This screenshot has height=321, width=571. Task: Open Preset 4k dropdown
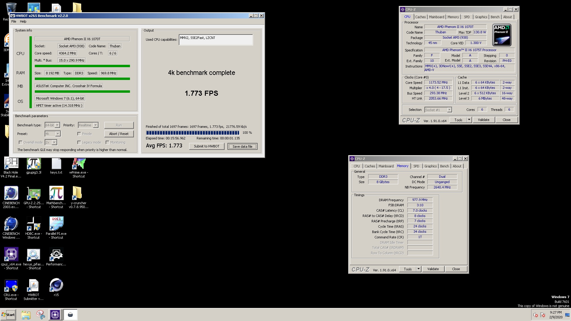tap(53, 134)
